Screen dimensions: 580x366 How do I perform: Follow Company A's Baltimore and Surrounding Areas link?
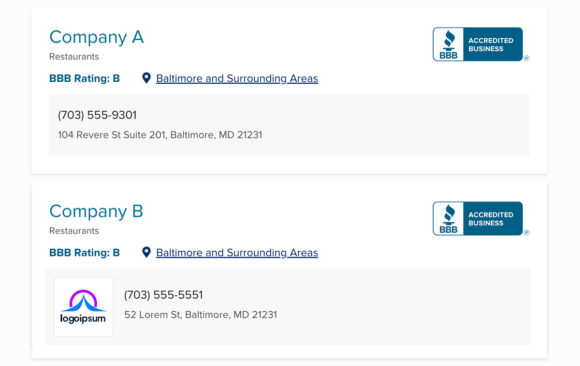coord(237,78)
